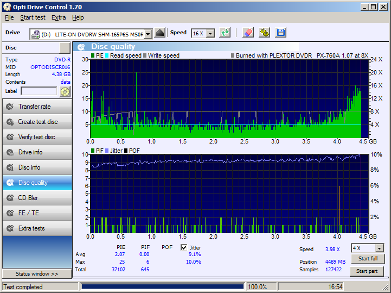
Task: Click the Test completed status text
Action: pyautogui.click(x=23, y=287)
